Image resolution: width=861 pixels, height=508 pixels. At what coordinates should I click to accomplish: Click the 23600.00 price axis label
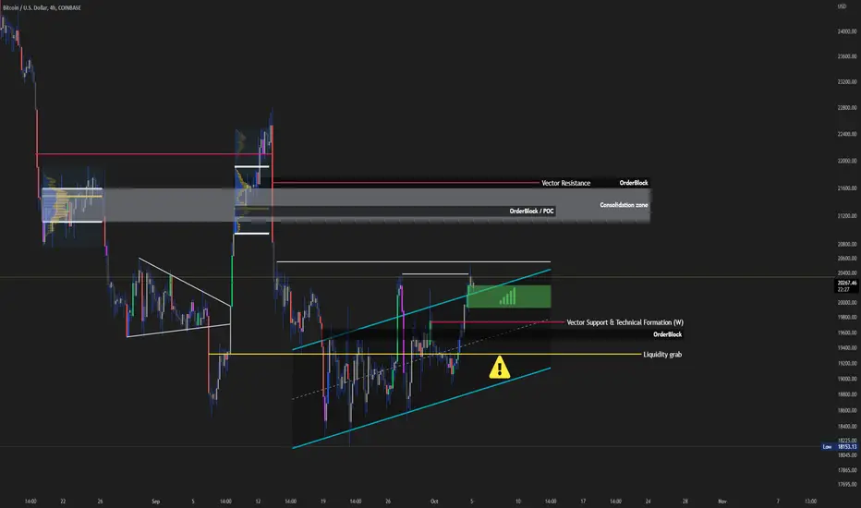(x=847, y=56)
